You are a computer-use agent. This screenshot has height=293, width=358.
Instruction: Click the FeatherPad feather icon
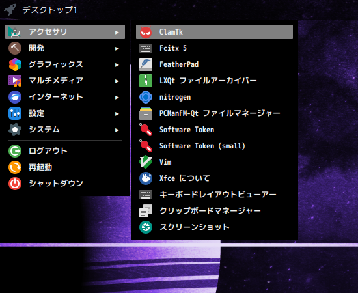pos(146,64)
